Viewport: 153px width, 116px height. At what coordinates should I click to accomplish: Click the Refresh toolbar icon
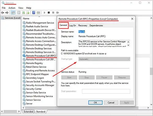click(x=24, y=13)
